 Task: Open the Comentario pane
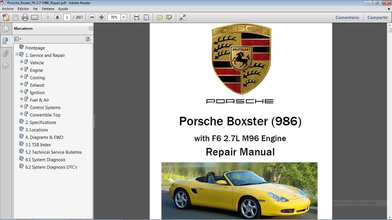(347, 17)
